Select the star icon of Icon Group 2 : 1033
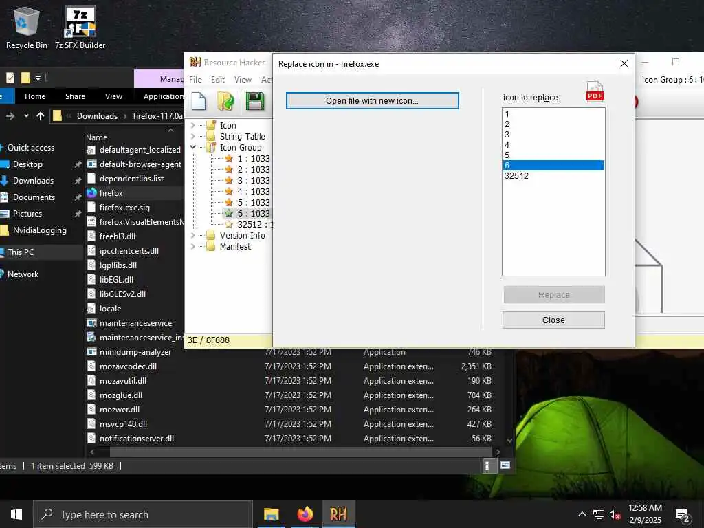The image size is (704, 528). click(x=229, y=169)
